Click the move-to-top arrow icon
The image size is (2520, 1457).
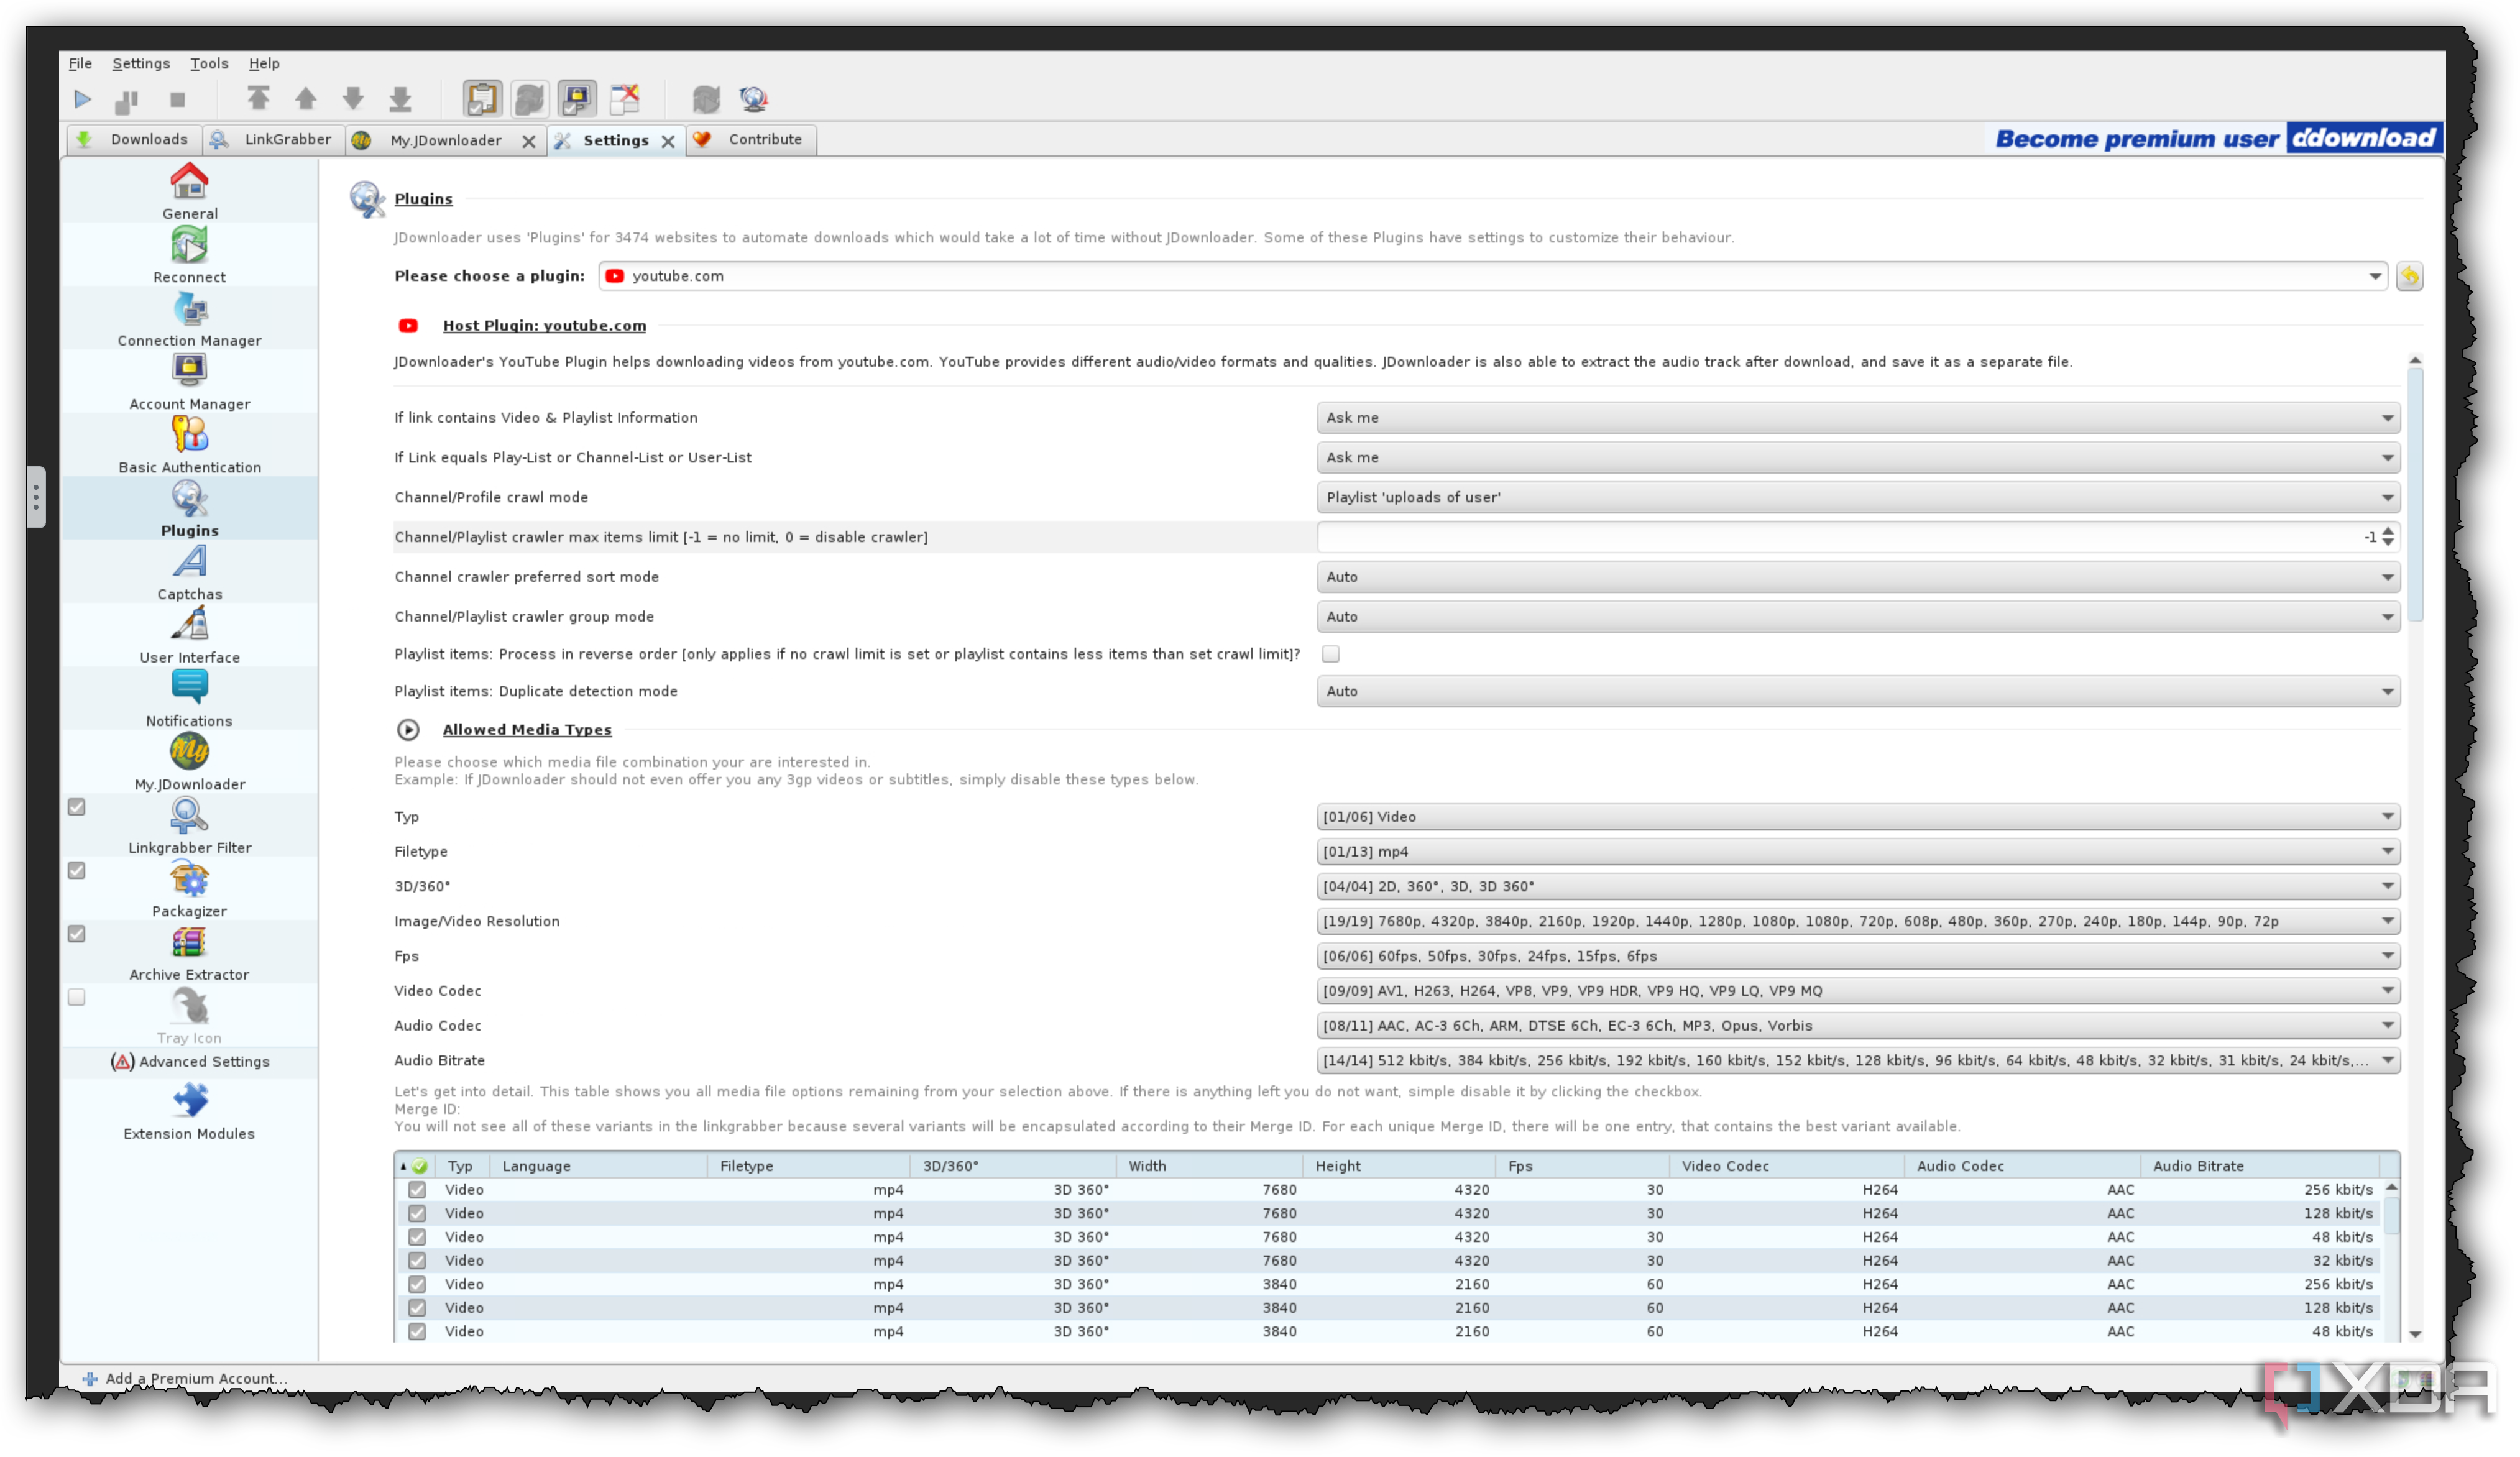tap(258, 98)
